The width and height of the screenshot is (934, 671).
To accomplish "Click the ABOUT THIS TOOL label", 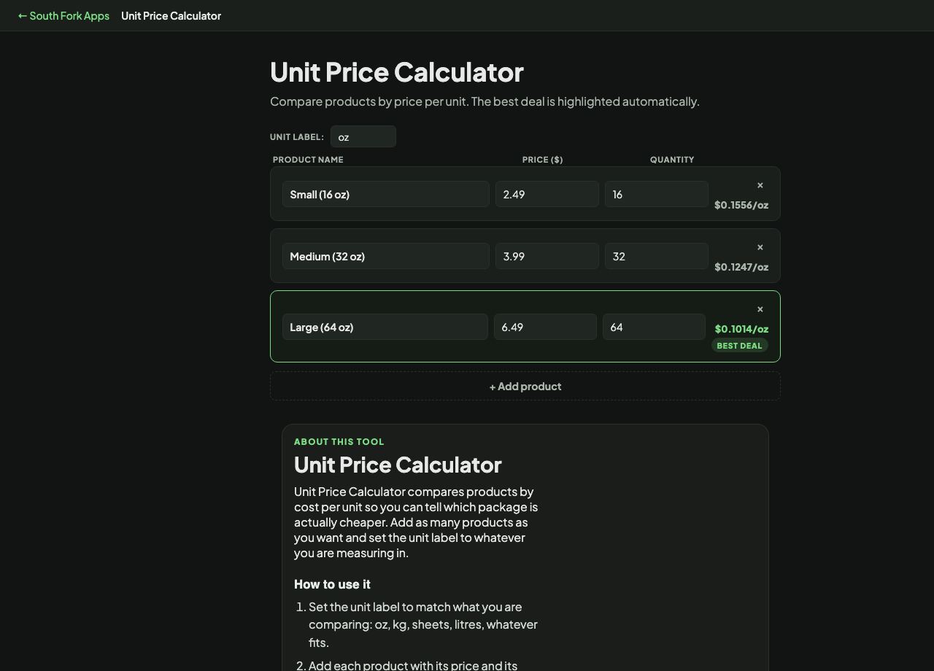I will [x=339, y=442].
